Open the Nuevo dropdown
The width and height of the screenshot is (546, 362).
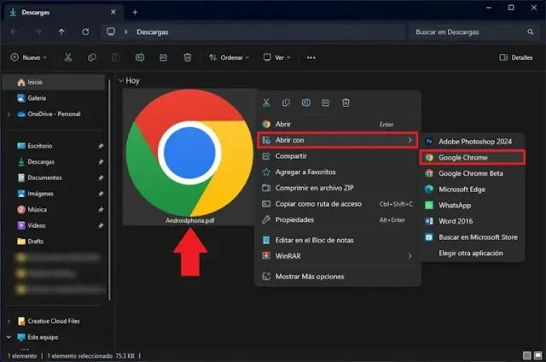[28, 57]
